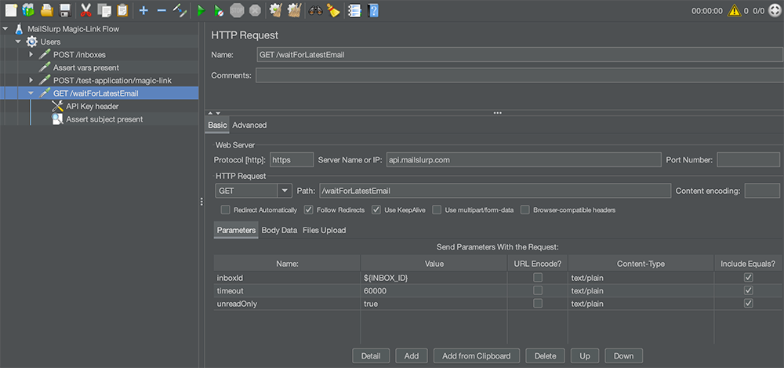Click the Toggle enabled/disabled pipette icon
784x368 pixels.
(x=180, y=10)
